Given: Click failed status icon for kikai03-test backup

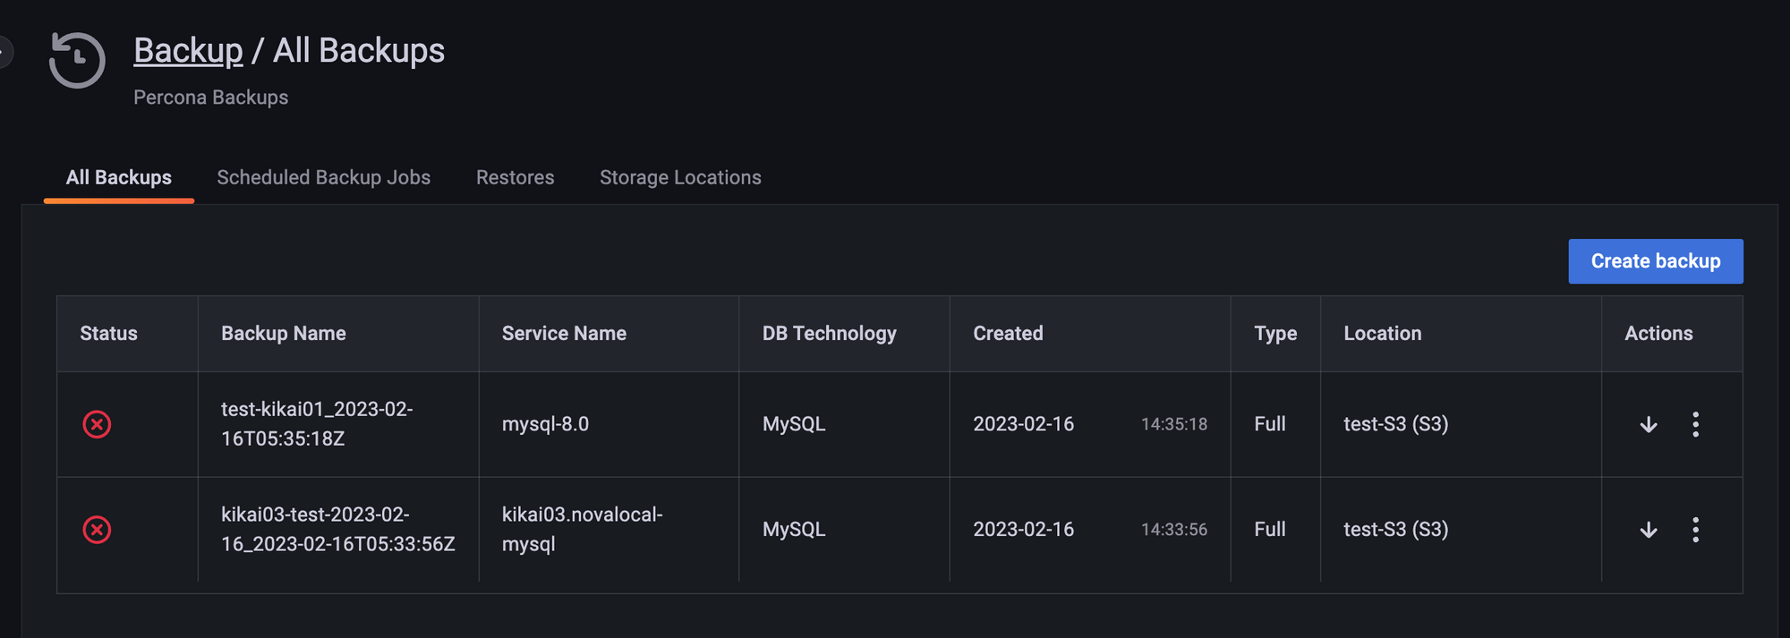Looking at the screenshot, I should [97, 530].
